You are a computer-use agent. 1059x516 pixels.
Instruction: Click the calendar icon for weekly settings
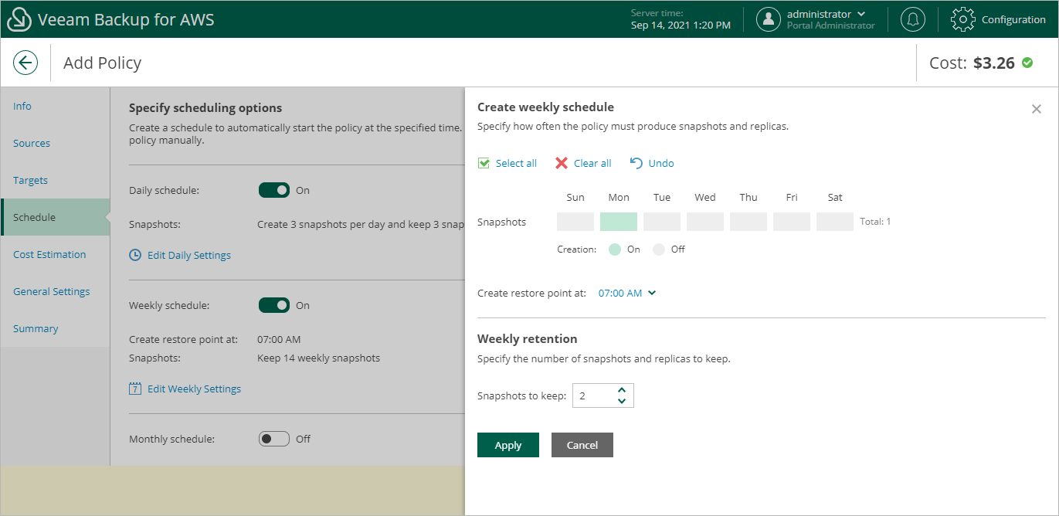click(x=135, y=389)
